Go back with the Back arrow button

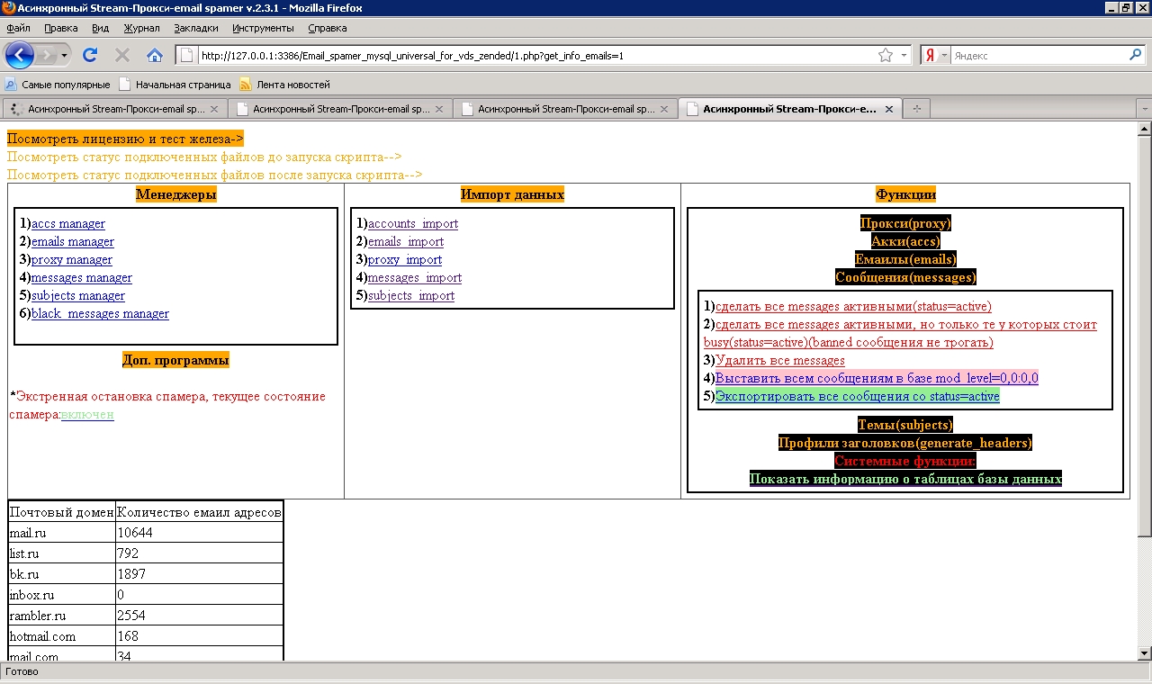coord(19,55)
